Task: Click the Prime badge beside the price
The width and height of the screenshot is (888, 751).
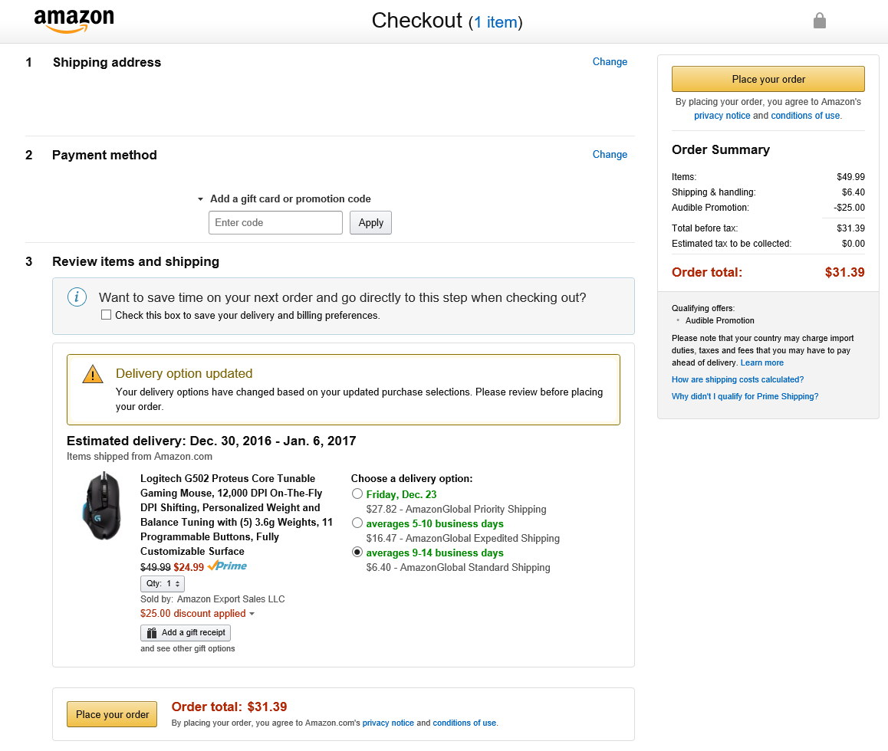Action: click(x=228, y=566)
